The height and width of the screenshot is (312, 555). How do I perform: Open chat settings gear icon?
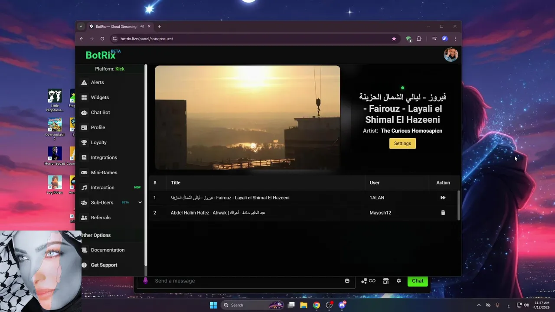click(398, 281)
